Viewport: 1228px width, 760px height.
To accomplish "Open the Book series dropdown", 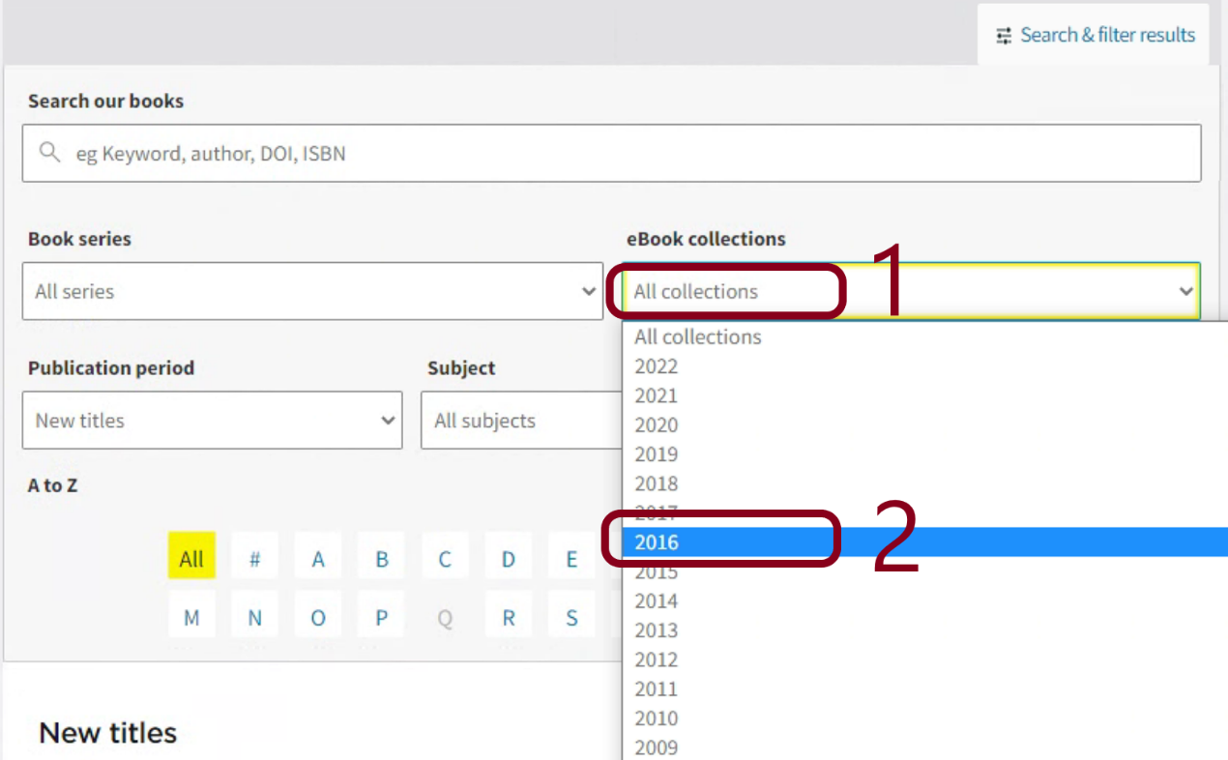I will 312,291.
